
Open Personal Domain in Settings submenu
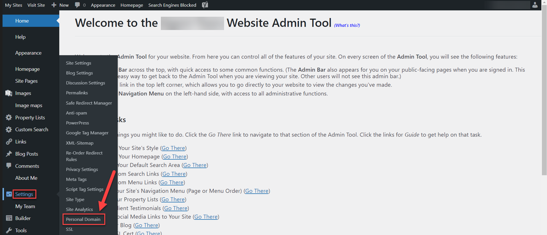(83, 219)
